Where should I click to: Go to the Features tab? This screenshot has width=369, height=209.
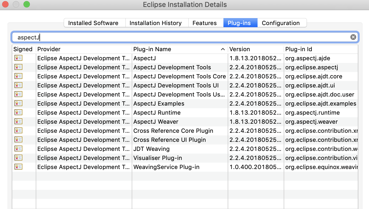pos(206,23)
